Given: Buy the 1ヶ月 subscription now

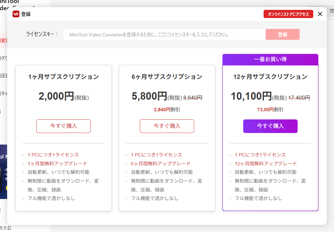Looking at the screenshot, I should [64, 126].
